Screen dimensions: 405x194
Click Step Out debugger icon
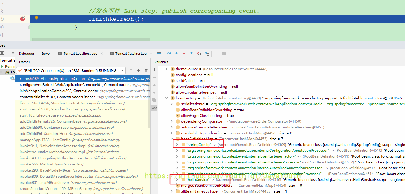192,54
